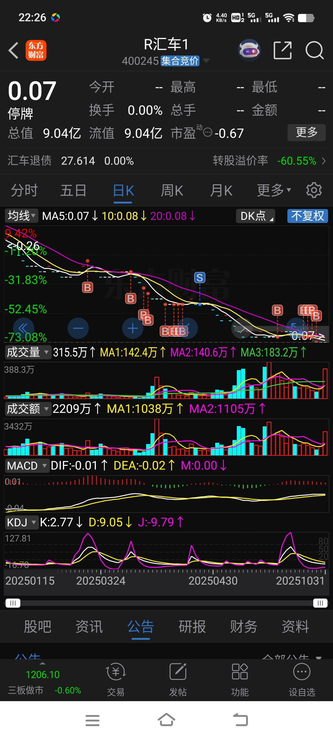Tap the date label 20250324
The image size is (333, 740).
pos(101,581)
